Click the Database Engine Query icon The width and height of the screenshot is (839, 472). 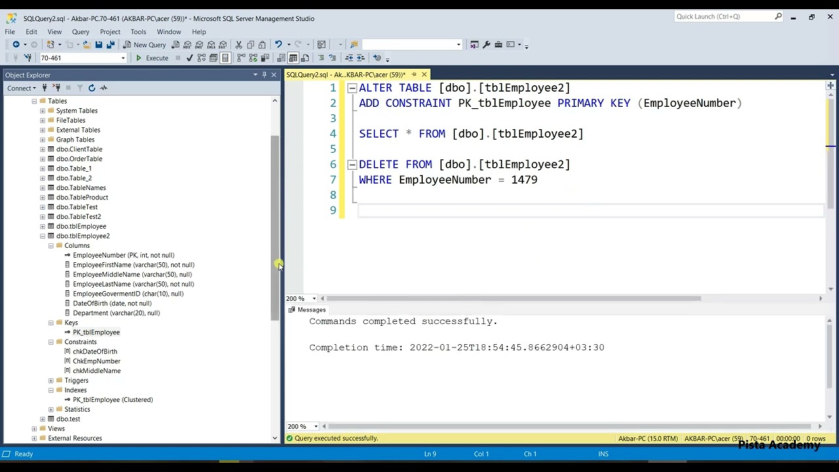(175, 45)
